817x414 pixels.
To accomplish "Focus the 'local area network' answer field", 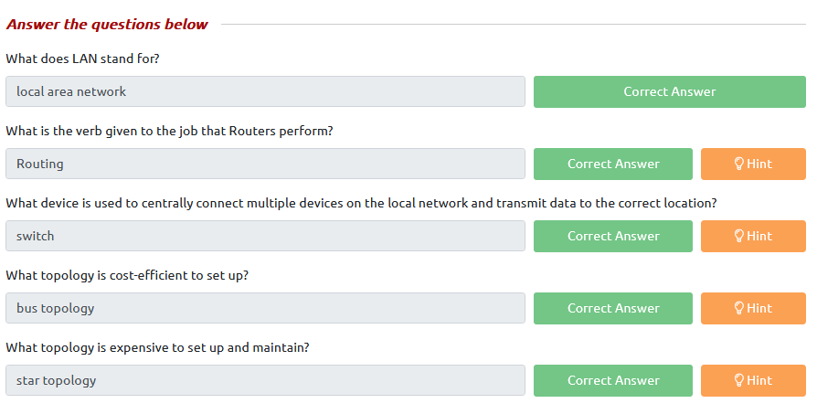I will coord(265,91).
